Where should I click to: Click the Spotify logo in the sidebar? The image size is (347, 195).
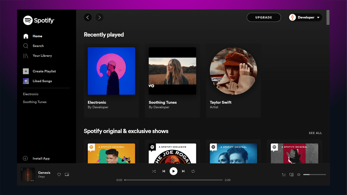pyautogui.click(x=39, y=20)
